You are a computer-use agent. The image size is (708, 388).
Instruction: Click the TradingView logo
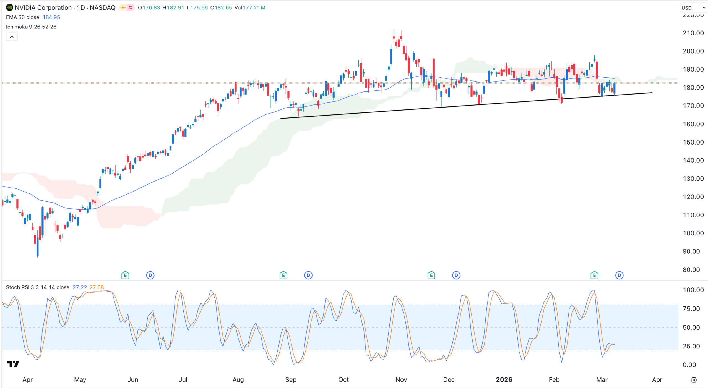[x=13, y=364]
